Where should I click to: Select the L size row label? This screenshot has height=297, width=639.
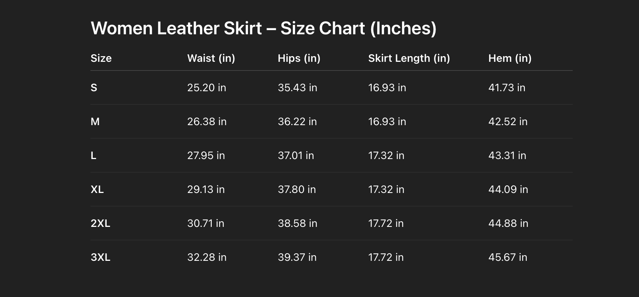(x=93, y=155)
